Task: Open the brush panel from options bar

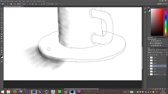Action: pyautogui.click(x=11, y=4)
